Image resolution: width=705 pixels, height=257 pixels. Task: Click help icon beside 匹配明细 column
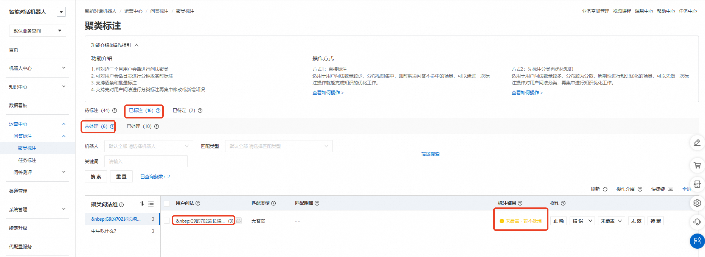(x=317, y=203)
